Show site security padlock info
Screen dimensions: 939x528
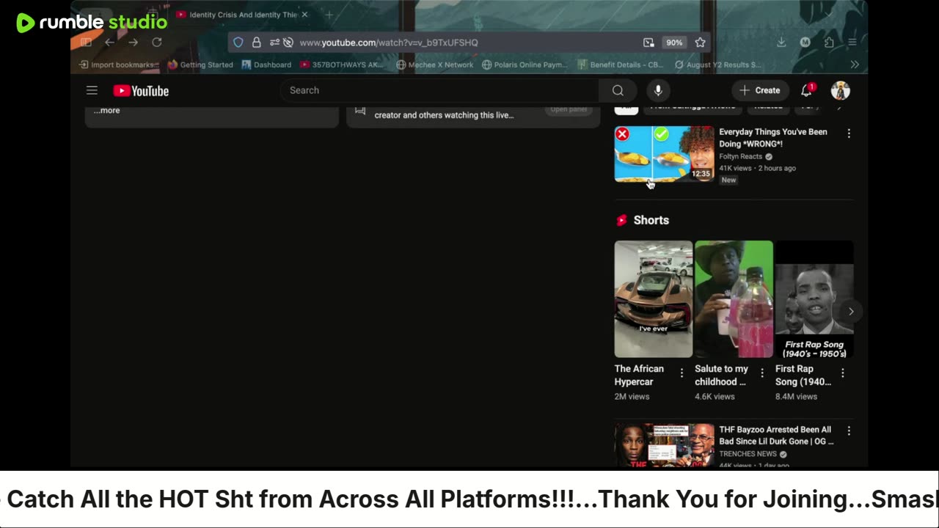pos(256,43)
